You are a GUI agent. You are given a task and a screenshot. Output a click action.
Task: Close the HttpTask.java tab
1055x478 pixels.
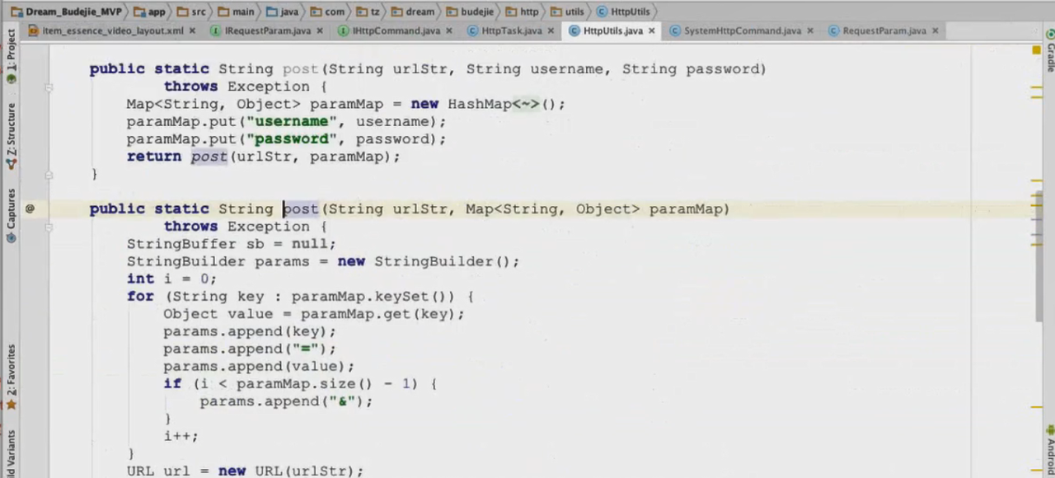coord(551,30)
